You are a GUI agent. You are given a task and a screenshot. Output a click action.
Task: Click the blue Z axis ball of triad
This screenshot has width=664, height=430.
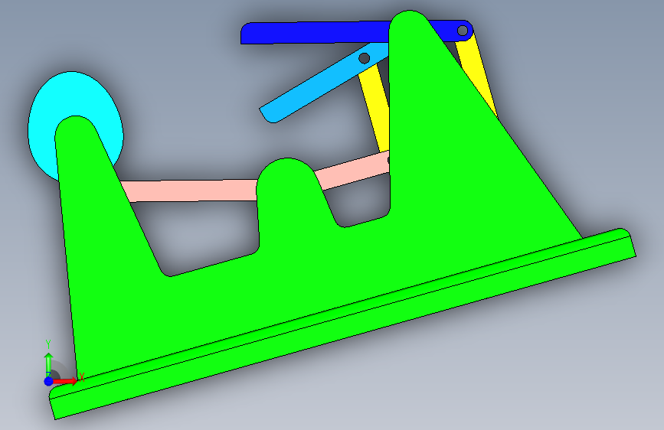pyautogui.click(x=48, y=381)
